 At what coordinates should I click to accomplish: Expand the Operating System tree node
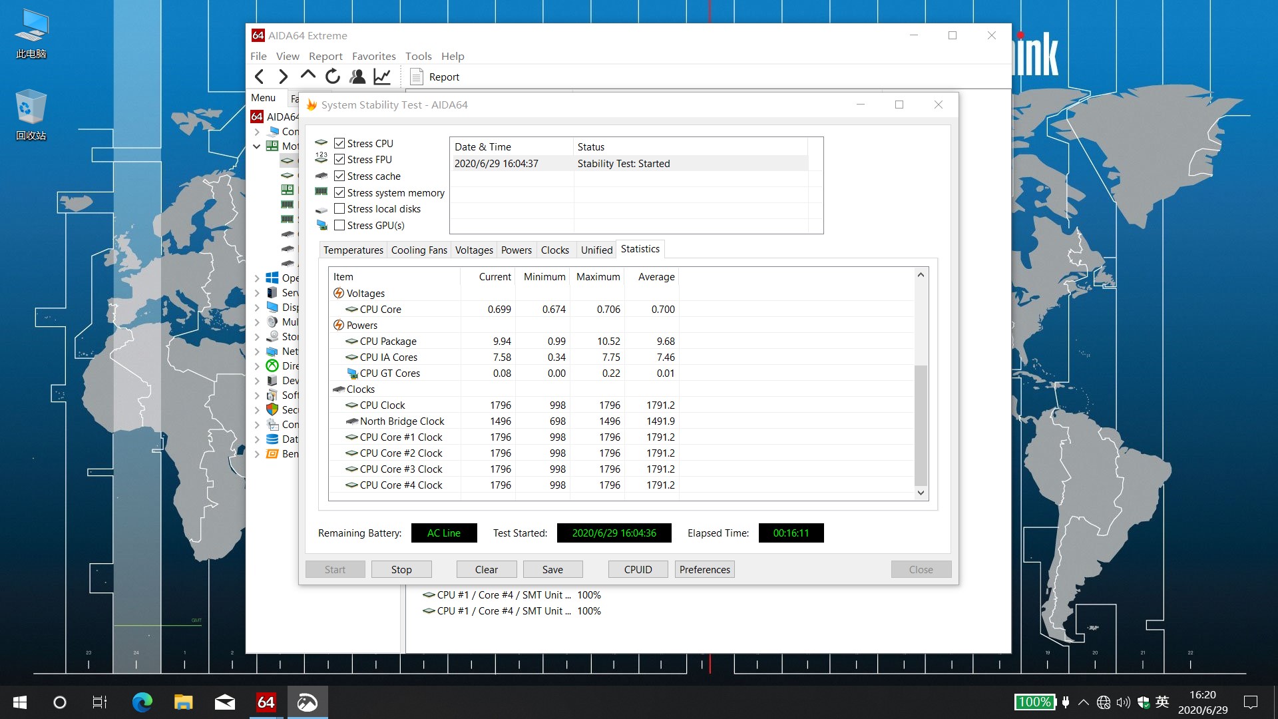coord(257,278)
